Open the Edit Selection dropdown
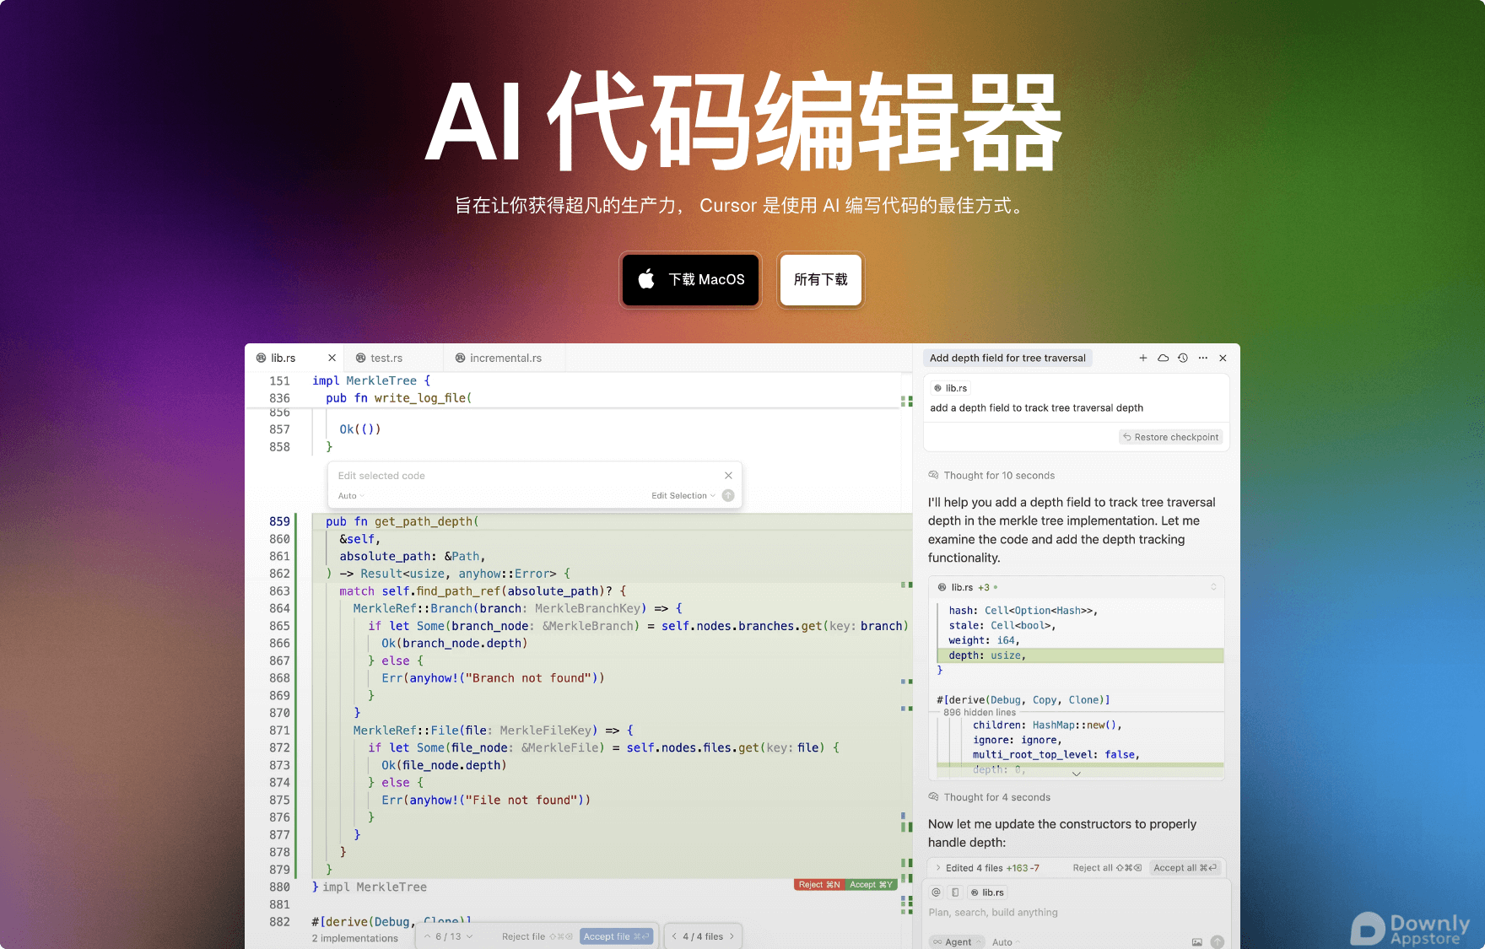1485x949 pixels. point(683,496)
